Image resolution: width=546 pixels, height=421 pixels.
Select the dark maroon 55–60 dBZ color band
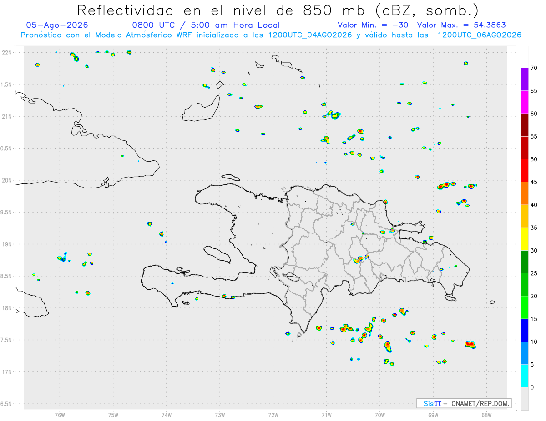click(525, 125)
